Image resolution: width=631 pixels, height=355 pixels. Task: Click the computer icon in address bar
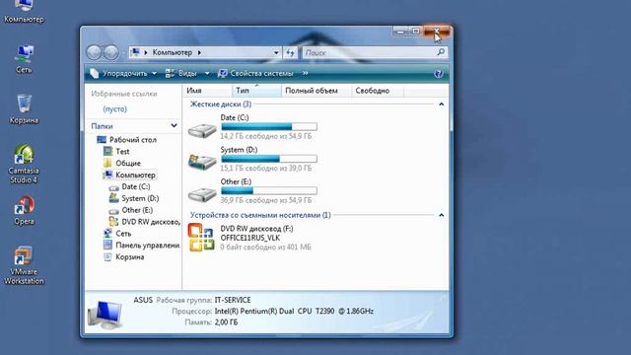coord(136,52)
